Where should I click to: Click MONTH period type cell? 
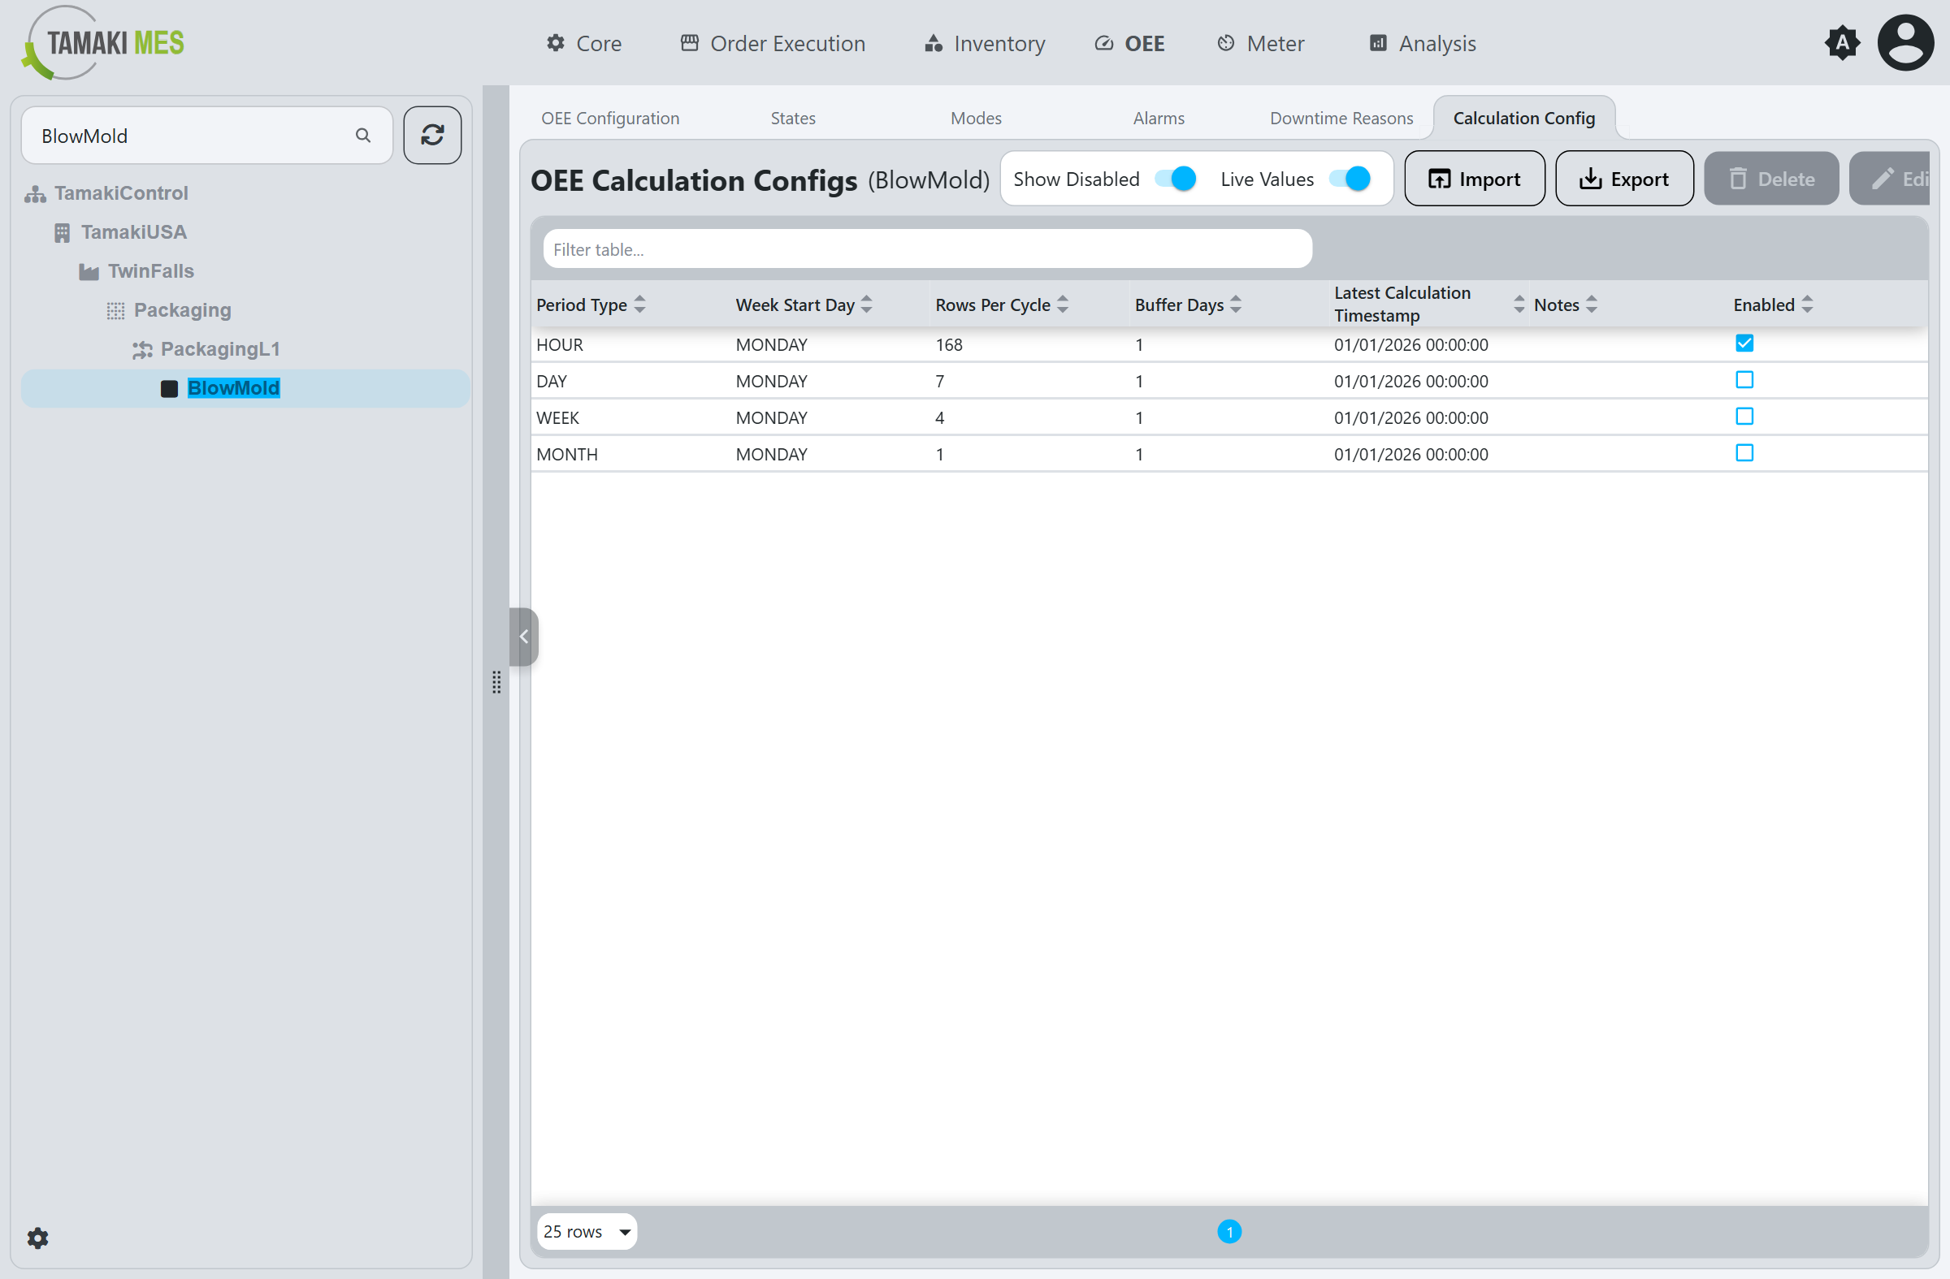pos(567,455)
